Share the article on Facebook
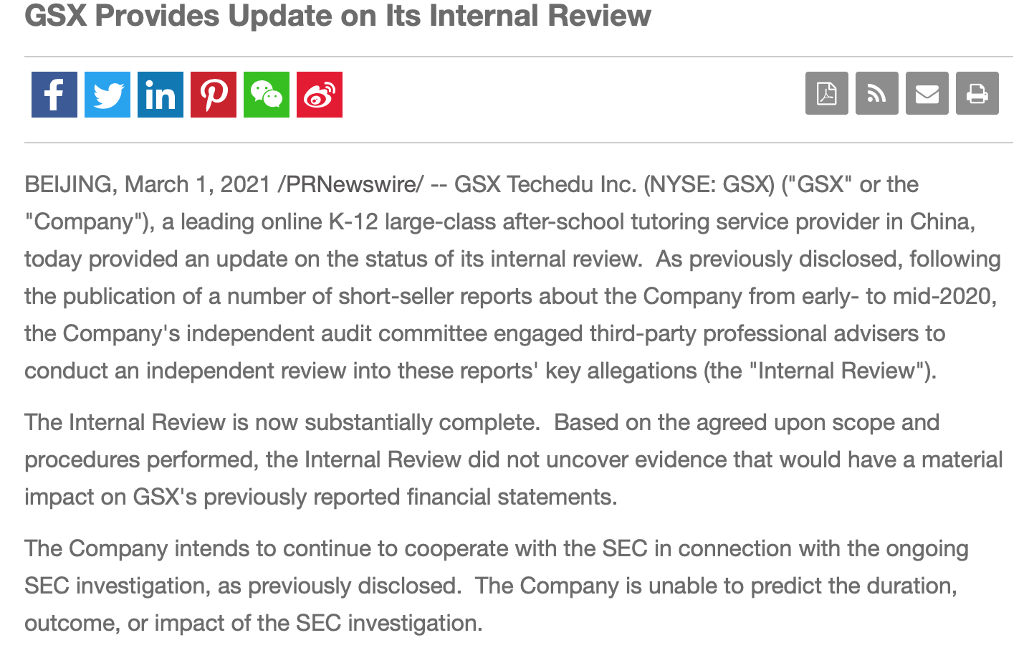 54,95
